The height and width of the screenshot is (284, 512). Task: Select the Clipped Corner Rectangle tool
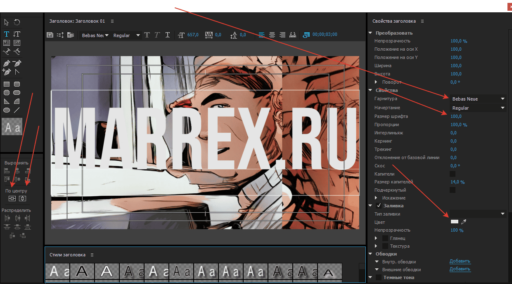click(x=7, y=92)
